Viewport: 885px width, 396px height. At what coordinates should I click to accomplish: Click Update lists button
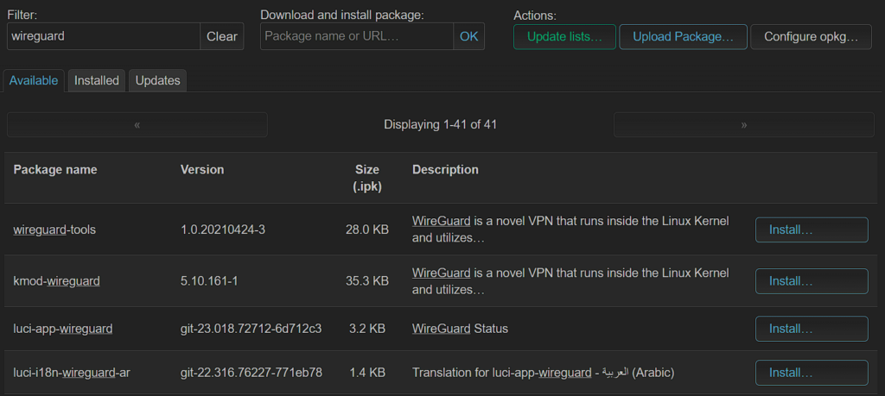pyautogui.click(x=564, y=36)
